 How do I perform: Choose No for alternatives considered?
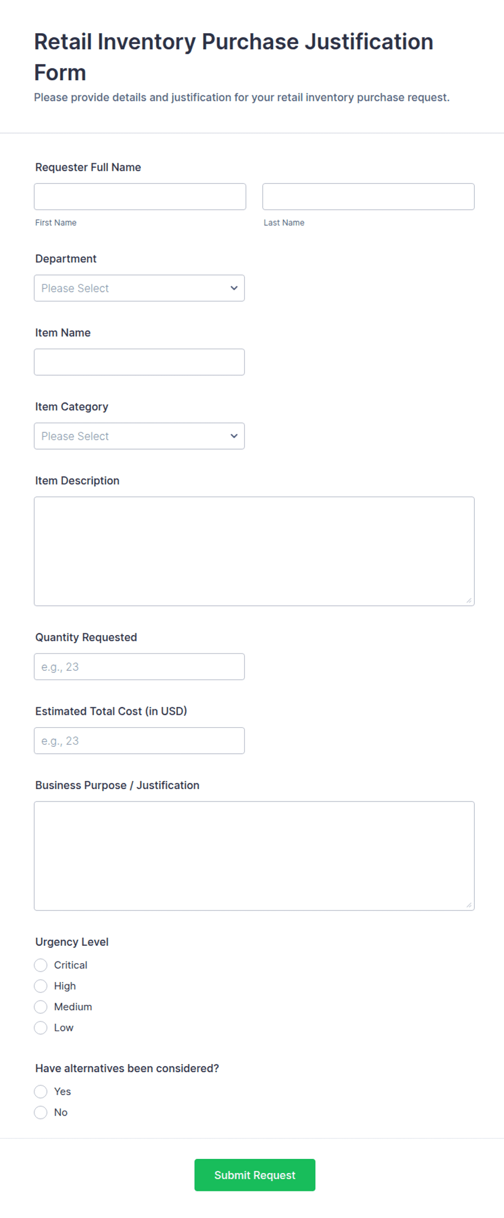coord(41,1112)
